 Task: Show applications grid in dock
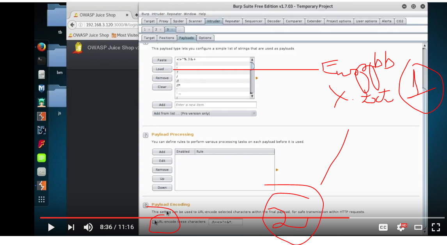[41, 199]
